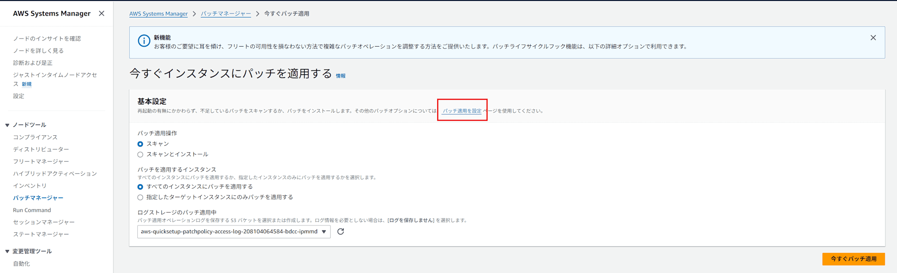Open ジャストインタイムノードアクセス in sidebar
Screen dimensions: 897x273
pyautogui.click(x=55, y=79)
